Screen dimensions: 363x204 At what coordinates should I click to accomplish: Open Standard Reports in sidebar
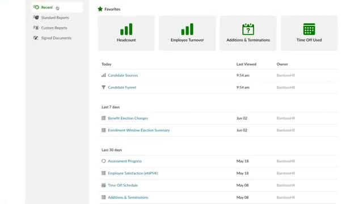[55, 18]
